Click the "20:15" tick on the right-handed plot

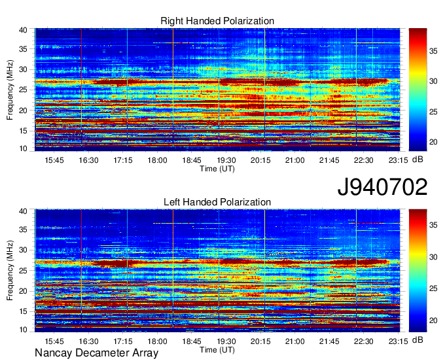tap(260, 160)
